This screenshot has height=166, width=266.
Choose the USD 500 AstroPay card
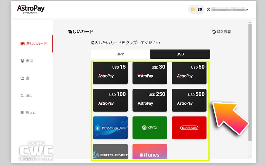coord(189,100)
